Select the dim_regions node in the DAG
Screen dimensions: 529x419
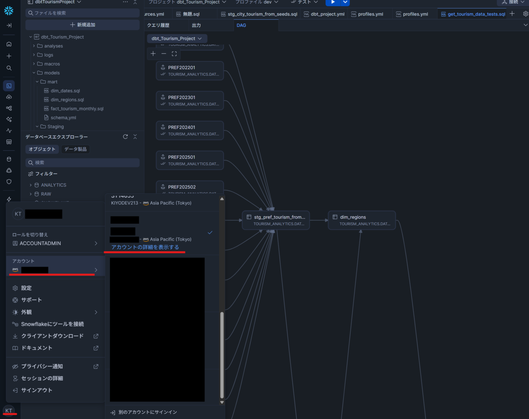361,220
